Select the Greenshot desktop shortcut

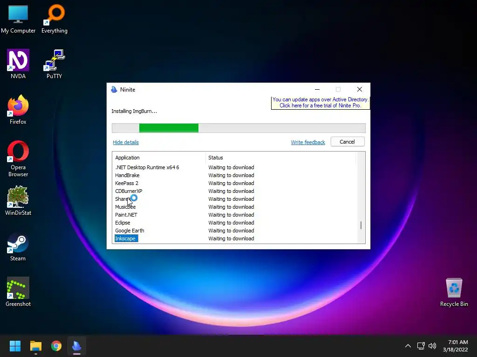tap(18, 292)
